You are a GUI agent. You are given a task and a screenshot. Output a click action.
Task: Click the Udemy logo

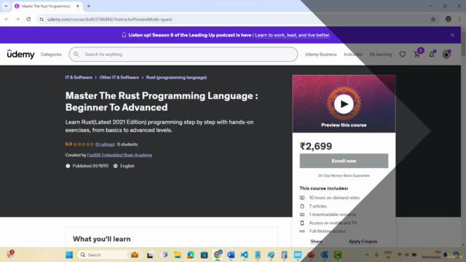click(20, 55)
